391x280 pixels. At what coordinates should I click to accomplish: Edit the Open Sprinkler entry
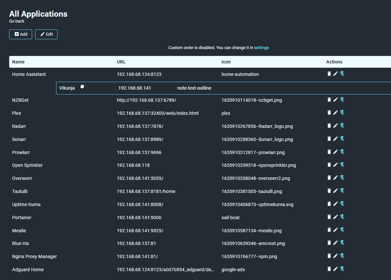click(x=336, y=165)
